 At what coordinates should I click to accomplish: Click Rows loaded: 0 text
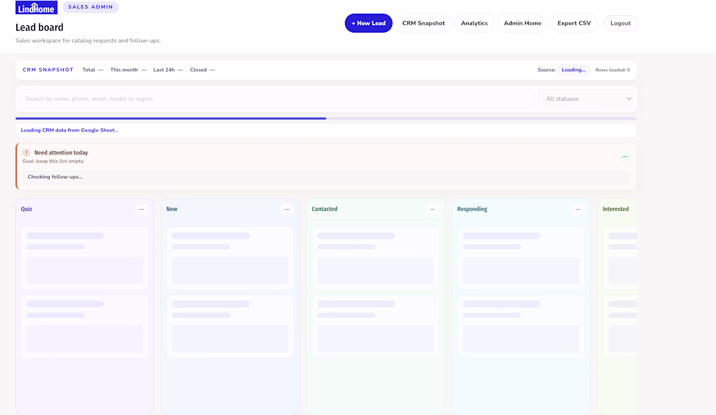613,70
